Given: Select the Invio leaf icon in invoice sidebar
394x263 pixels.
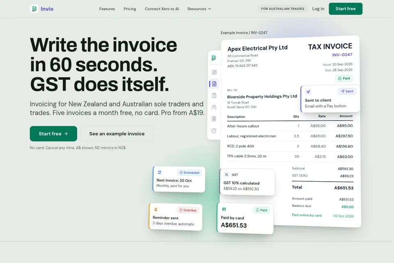Looking at the screenshot, I should 214,58.
